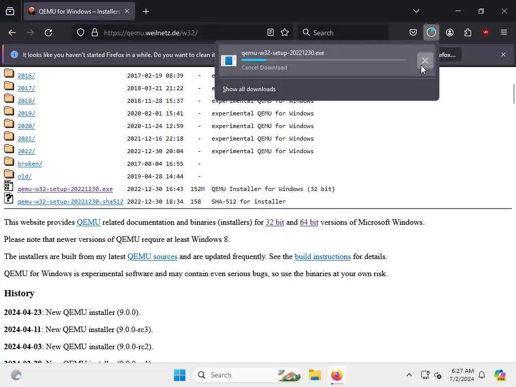Open the old/ folder link
The image size is (516, 387).
[x=25, y=176]
